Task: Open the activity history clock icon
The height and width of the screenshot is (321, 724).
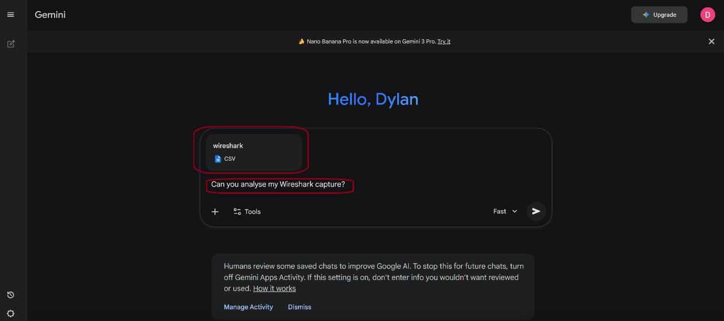Action: [11, 295]
